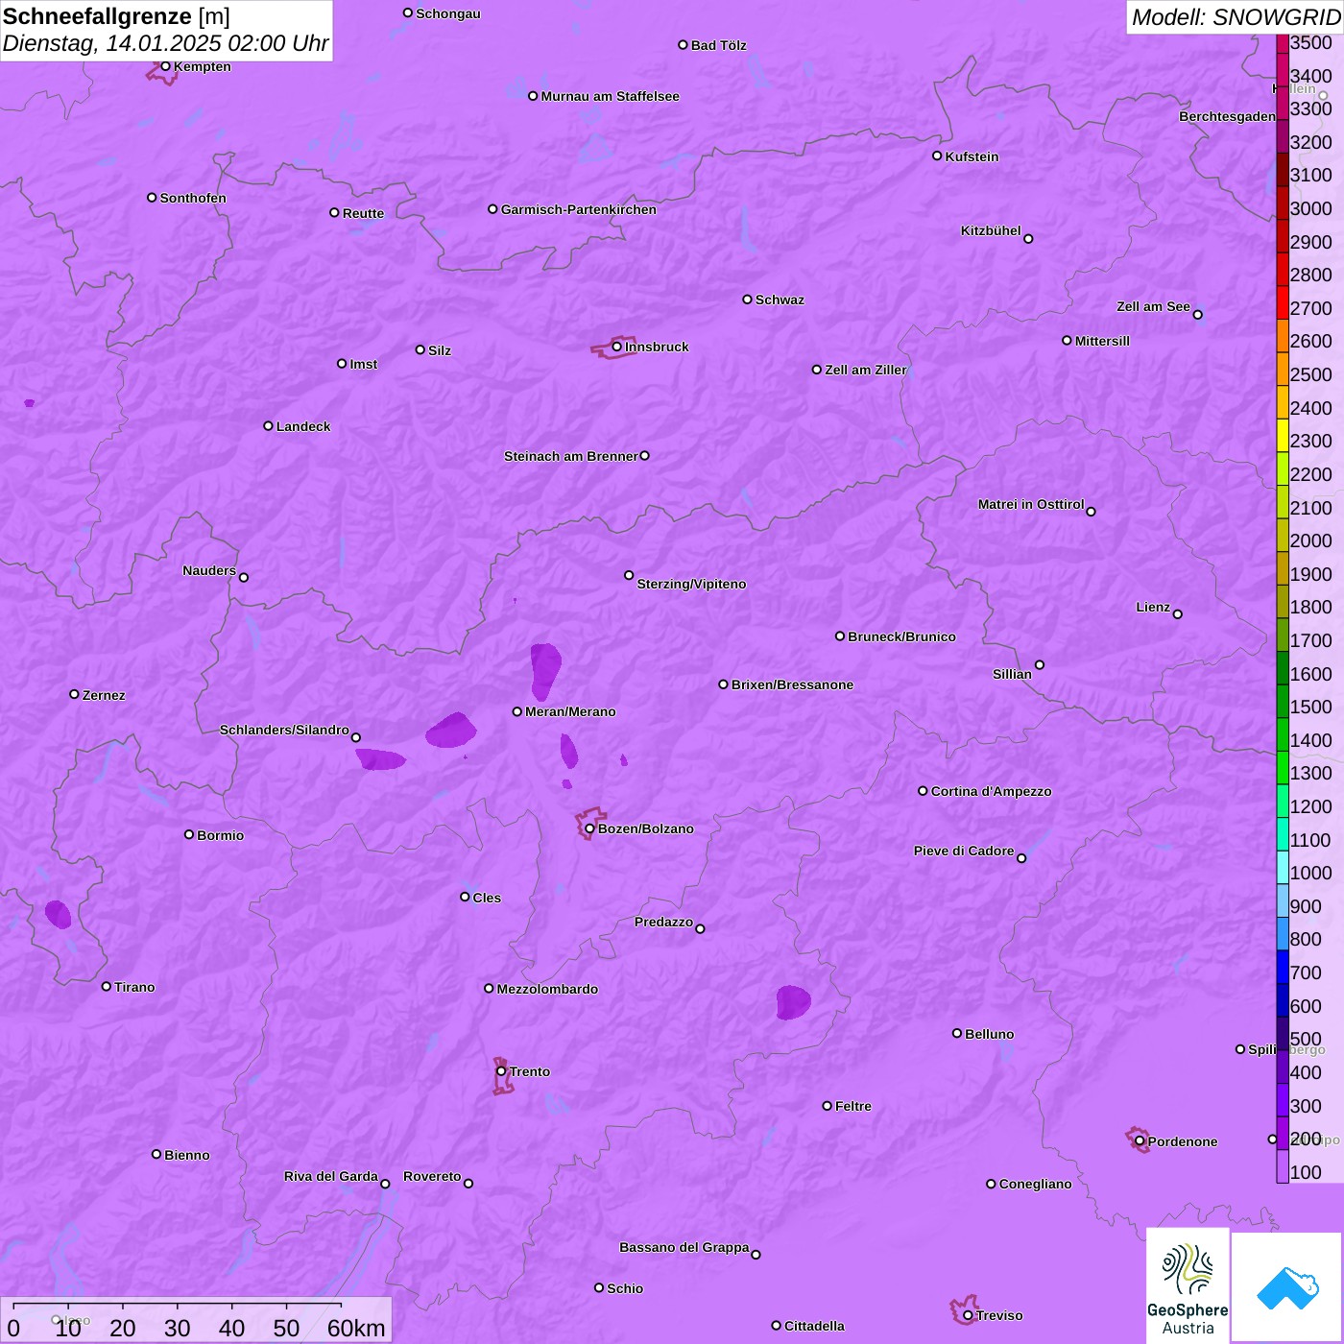
Task: Click the GeoSphere Austria logo
Action: [1188, 1285]
